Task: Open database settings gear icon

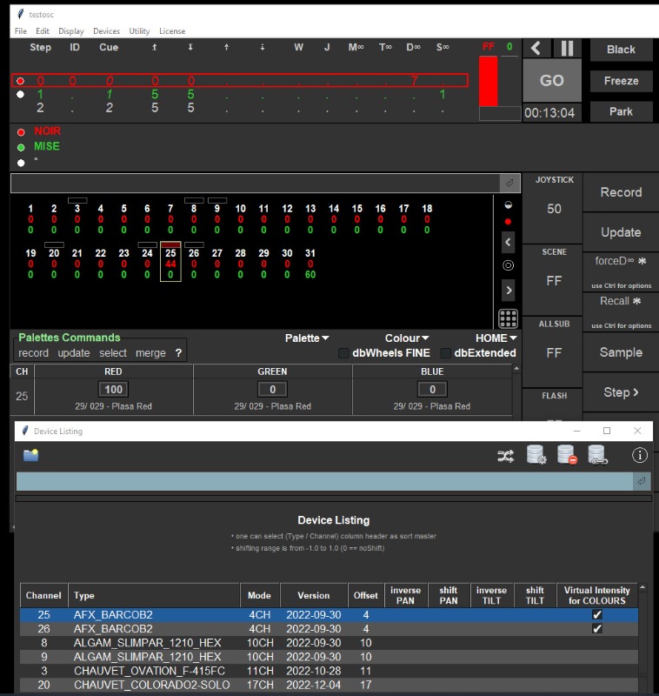Action: [x=537, y=455]
